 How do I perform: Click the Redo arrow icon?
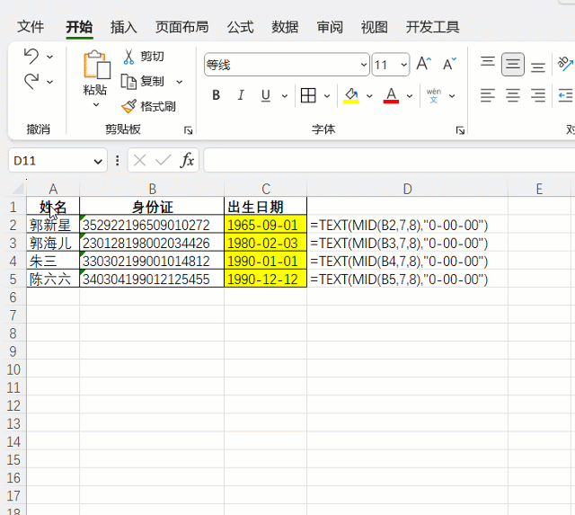[x=31, y=81]
